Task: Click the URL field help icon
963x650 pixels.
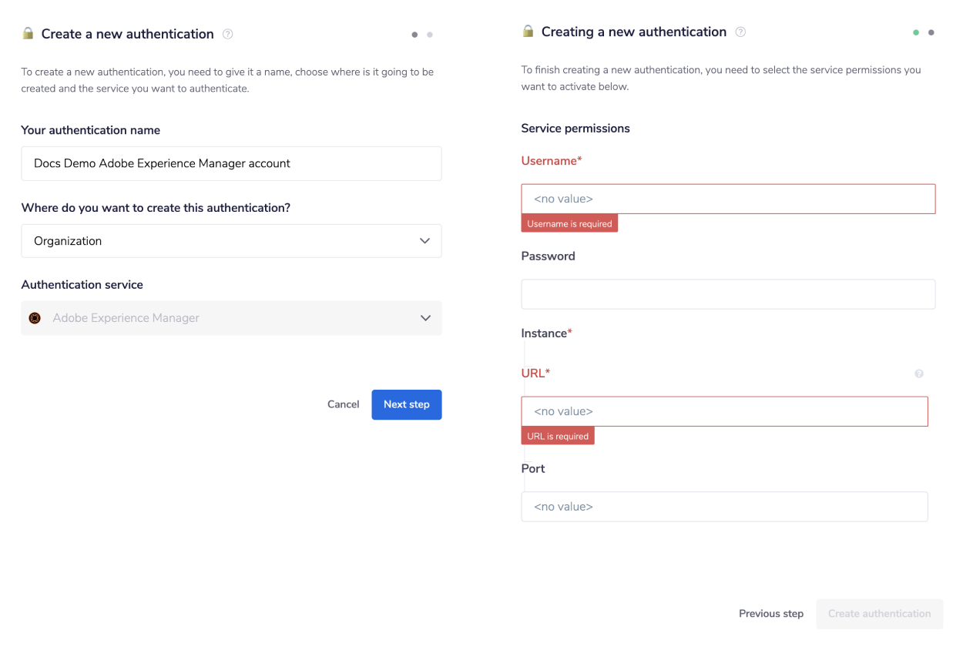Action: click(919, 374)
